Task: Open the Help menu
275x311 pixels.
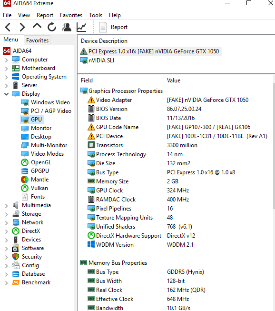Action: (x=115, y=15)
